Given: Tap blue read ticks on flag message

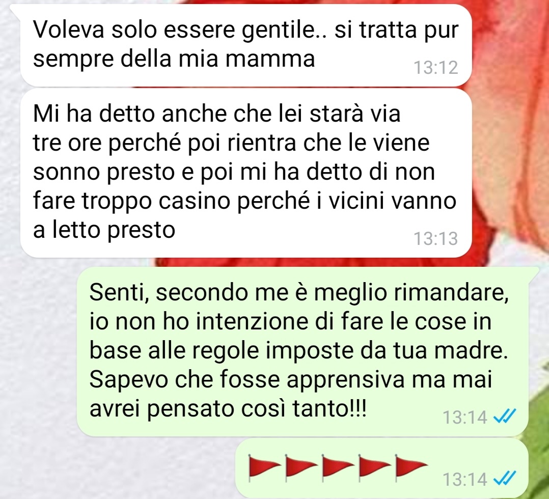Looking at the screenshot, I should click(505, 478).
